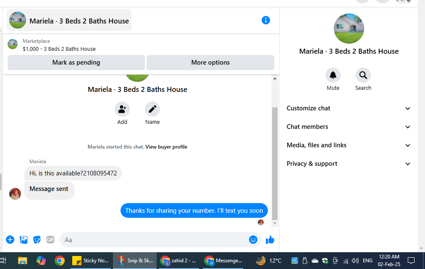
Task: Open Sticky Notes taskbar item
Action: [x=91, y=261]
